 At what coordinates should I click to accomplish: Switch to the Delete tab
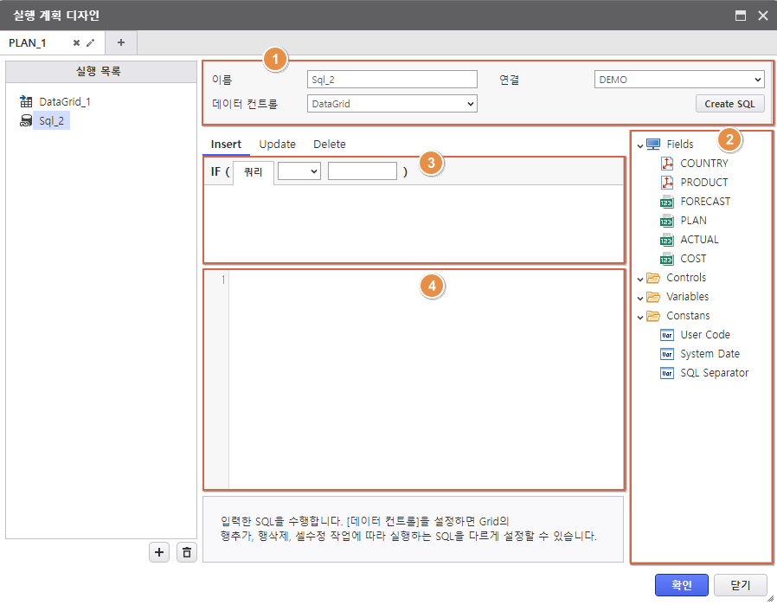click(330, 145)
